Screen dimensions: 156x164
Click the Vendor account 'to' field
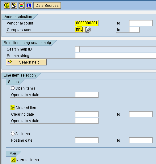pos(141,23)
